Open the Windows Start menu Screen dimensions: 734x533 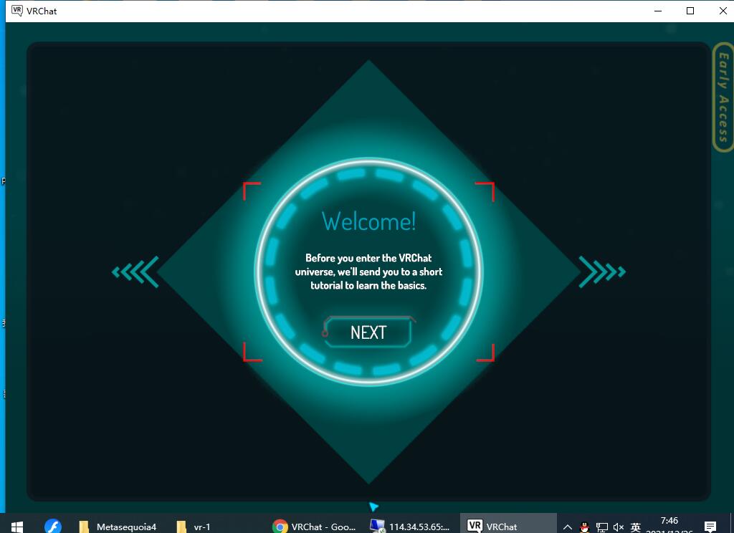pyautogui.click(x=17, y=527)
